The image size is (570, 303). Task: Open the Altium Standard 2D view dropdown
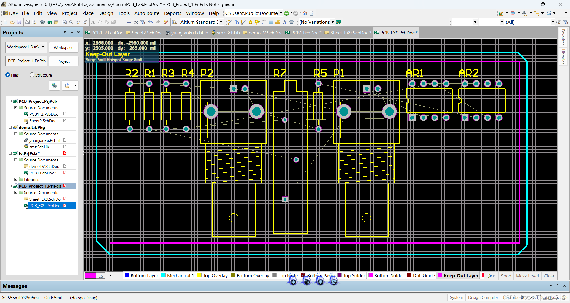point(221,22)
